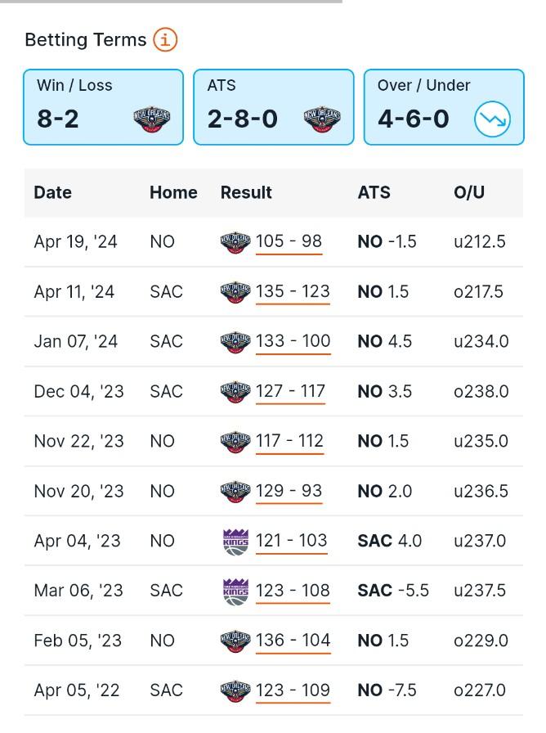The height and width of the screenshot is (733, 546).
Task: Click the O/U column header
Action: click(469, 192)
